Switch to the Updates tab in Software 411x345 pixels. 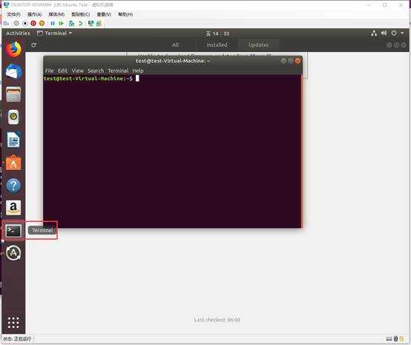pos(258,45)
